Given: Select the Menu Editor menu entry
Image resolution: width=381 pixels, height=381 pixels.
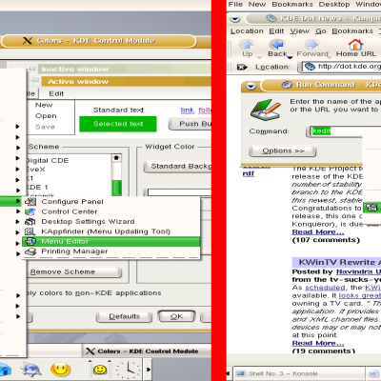Looking at the screenshot, I should click(111, 242).
